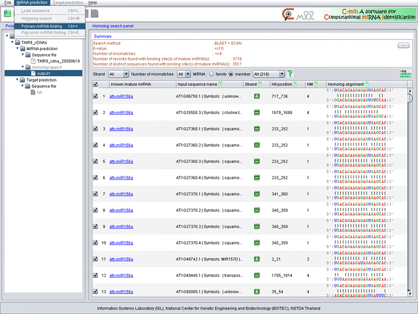Click the green minus strand icon in row 2
The image size is (418, 314).
[x=257, y=113]
